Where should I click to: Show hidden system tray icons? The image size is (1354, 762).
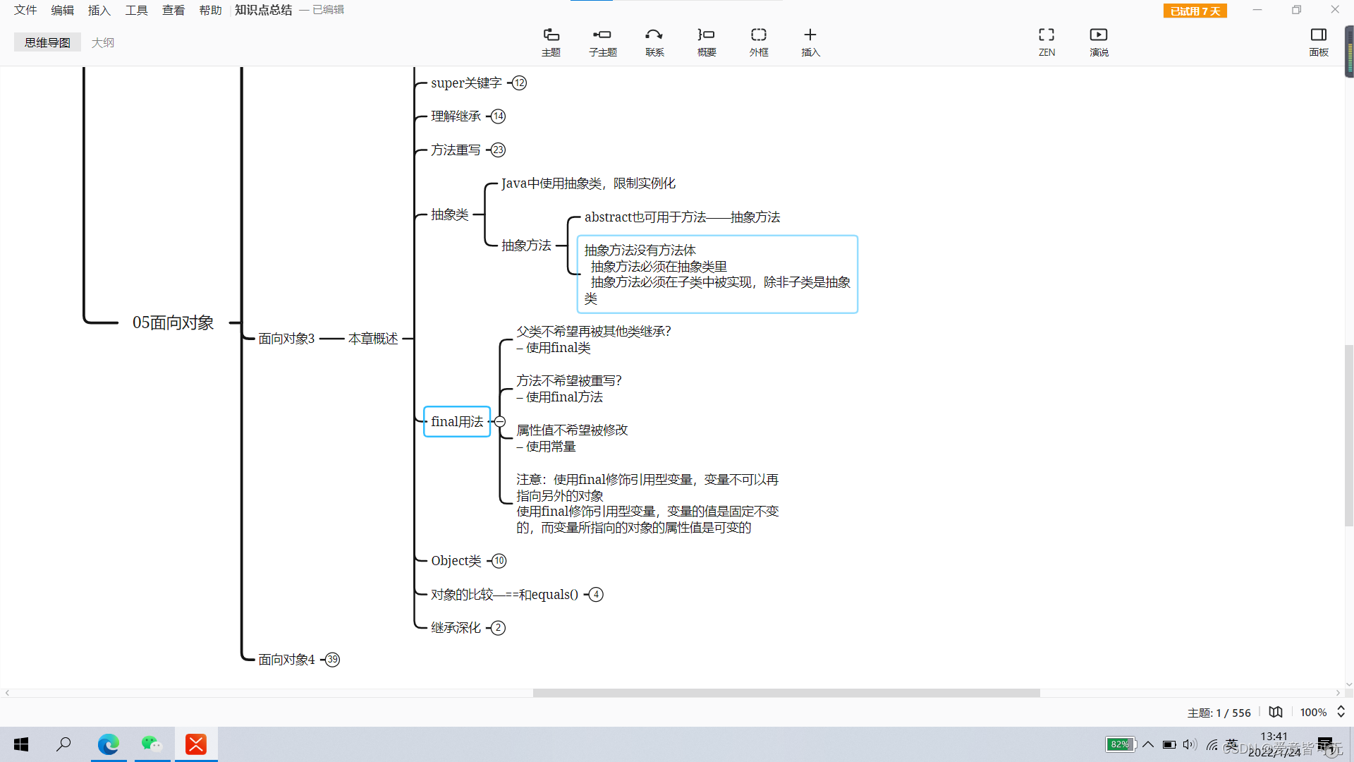coord(1148,744)
